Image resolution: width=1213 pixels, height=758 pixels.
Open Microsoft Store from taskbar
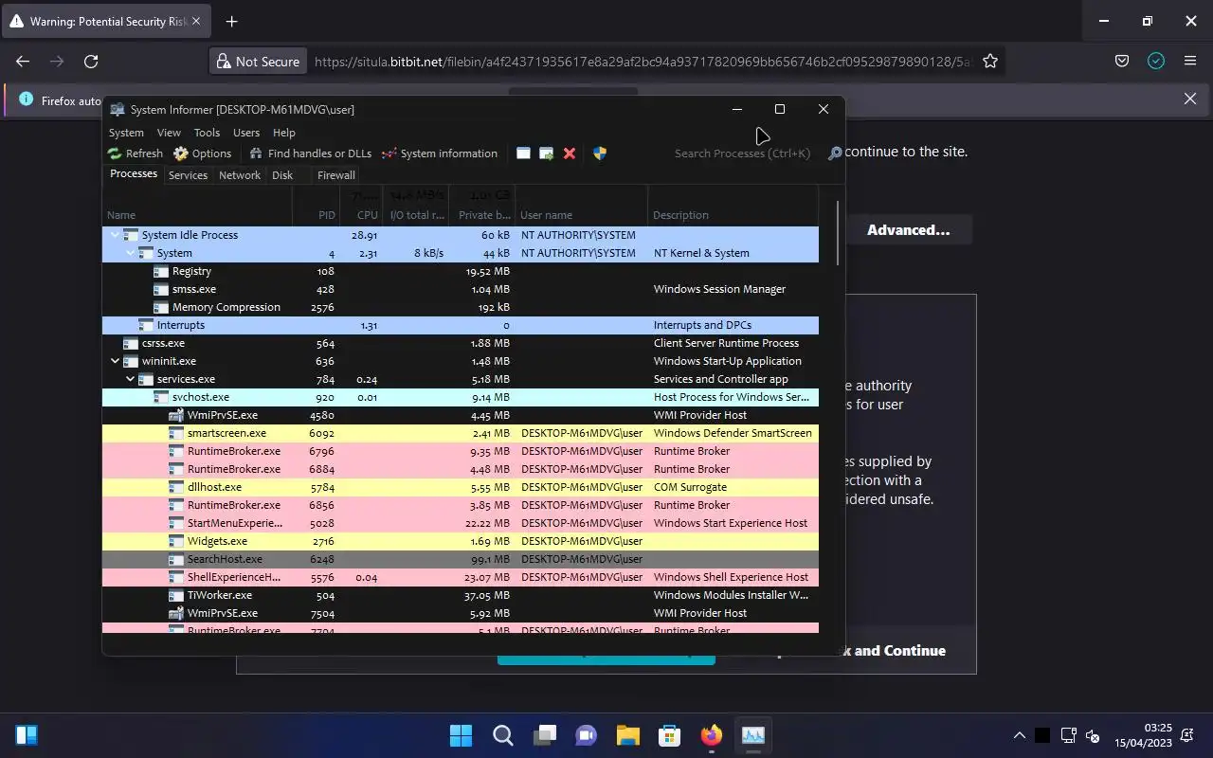pyautogui.click(x=670, y=735)
